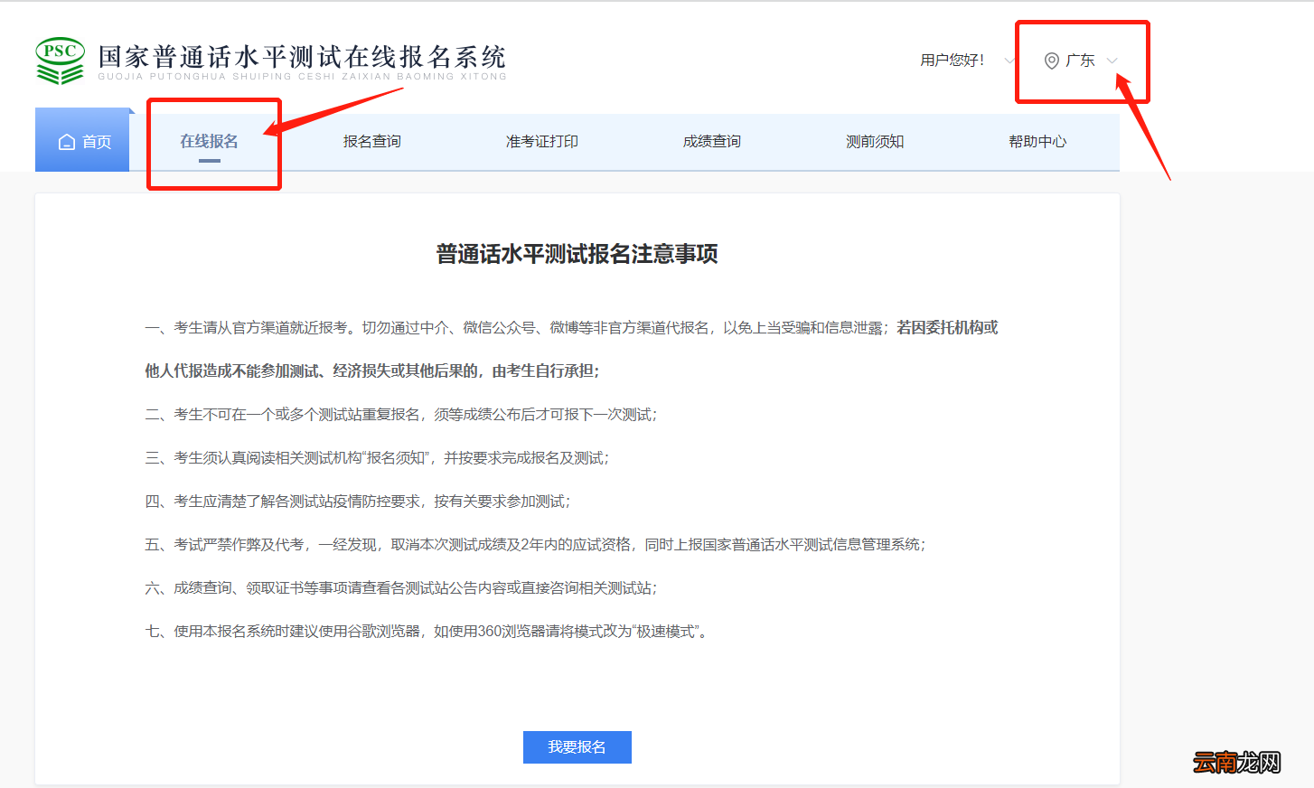Go to the 成绩查询 tab
The height and width of the screenshot is (788, 1314).
tap(712, 142)
